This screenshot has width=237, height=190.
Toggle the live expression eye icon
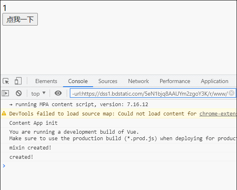(58, 93)
